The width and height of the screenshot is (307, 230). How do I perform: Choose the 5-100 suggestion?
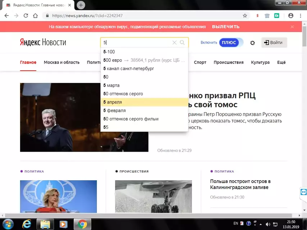pyautogui.click(x=145, y=52)
